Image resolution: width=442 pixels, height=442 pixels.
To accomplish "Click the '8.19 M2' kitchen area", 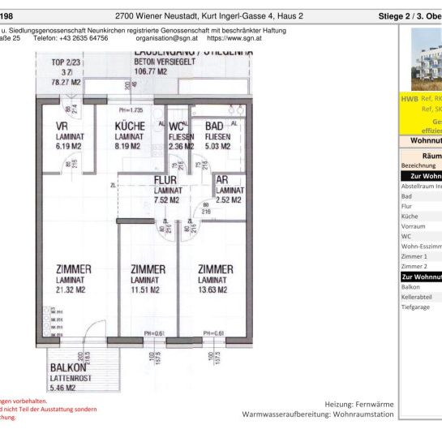I will 127,146.
